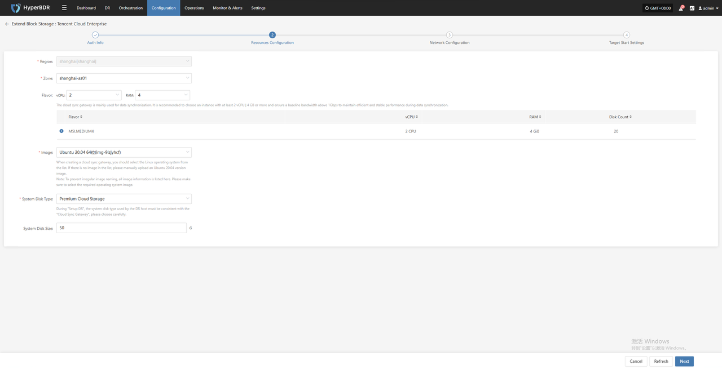This screenshot has width=722, height=369.
Task: Click the System Disk Size input field
Action: 121,228
